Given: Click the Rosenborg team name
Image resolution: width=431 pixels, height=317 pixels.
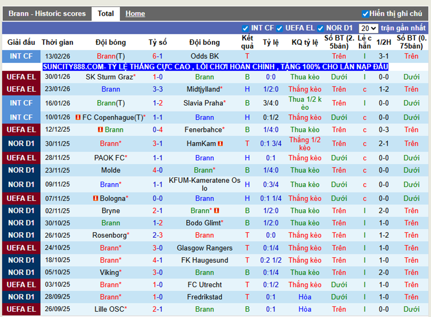Looking at the screenshot, I should 109,235.
